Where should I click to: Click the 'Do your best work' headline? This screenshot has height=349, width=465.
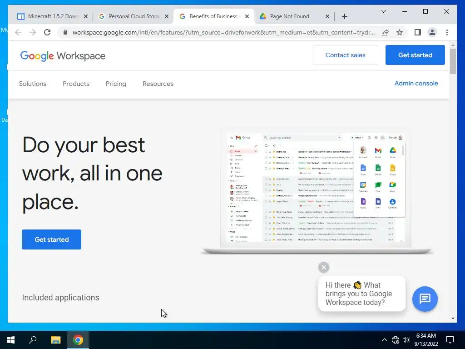tap(92, 173)
